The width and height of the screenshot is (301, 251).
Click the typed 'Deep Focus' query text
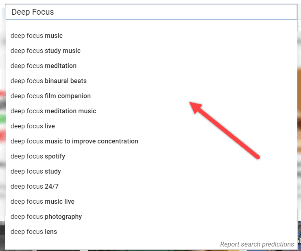point(33,12)
